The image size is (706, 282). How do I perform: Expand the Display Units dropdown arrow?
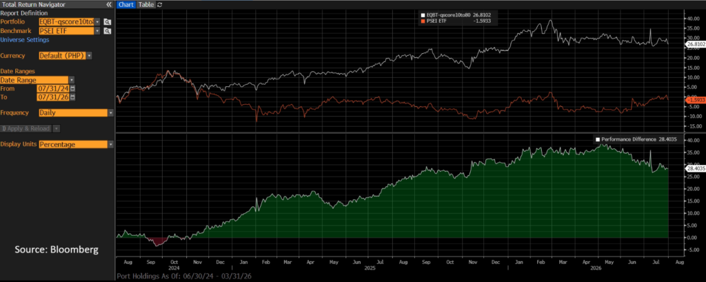coord(111,145)
